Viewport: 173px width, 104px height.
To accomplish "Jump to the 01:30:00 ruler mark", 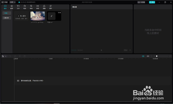I will [x=121, y=59].
